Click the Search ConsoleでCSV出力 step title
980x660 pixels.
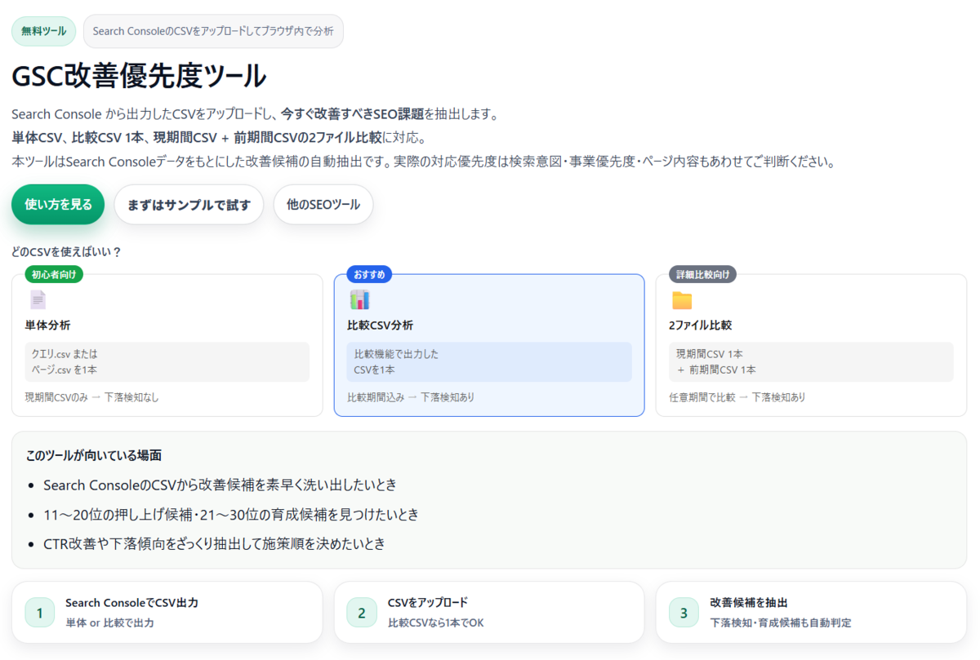131,603
